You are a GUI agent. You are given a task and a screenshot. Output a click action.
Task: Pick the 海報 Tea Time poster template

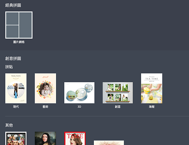point(152,88)
